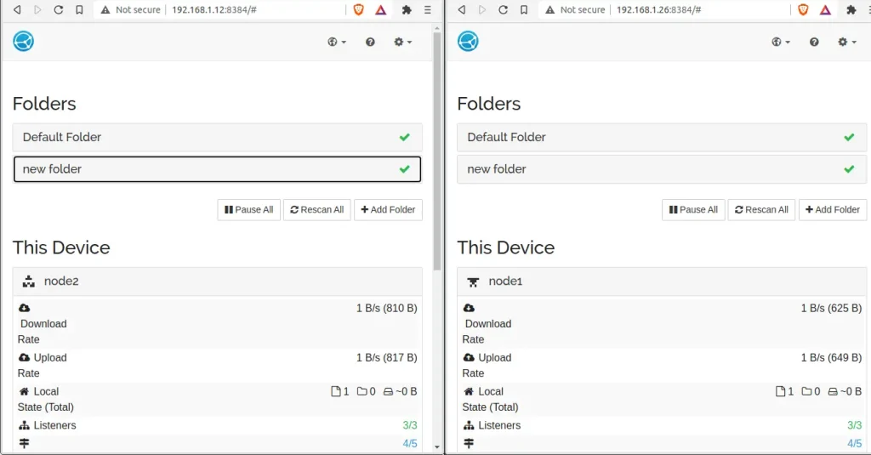Click left window vertical scrollbar
Screen dimensions: 871x455
click(437, 151)
